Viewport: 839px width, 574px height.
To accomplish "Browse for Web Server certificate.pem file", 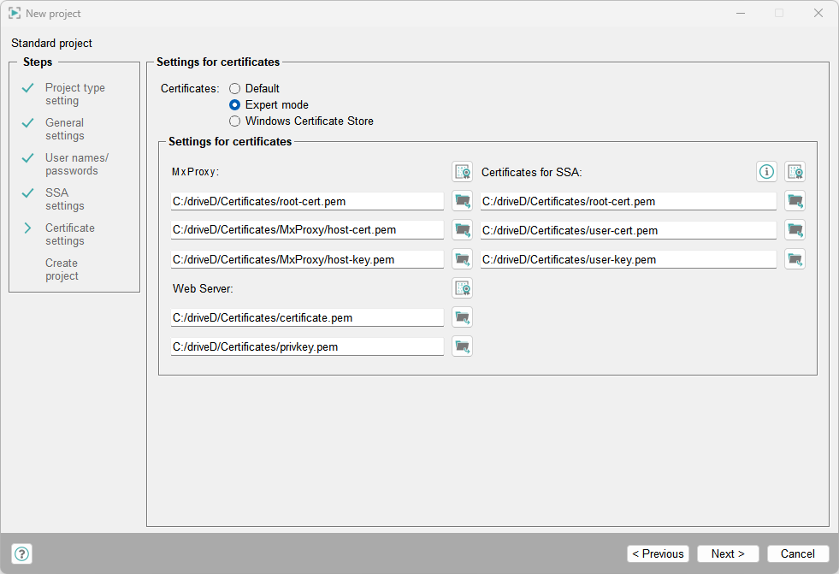I will pyautogui.click(x=462, y=317).
